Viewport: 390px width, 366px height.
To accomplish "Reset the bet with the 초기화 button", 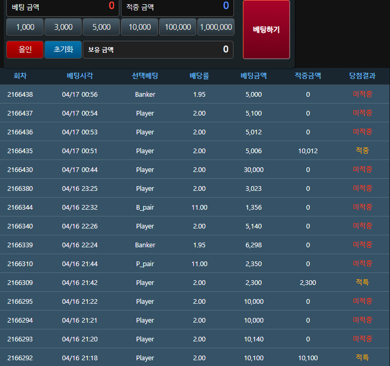I will point(63,50).
